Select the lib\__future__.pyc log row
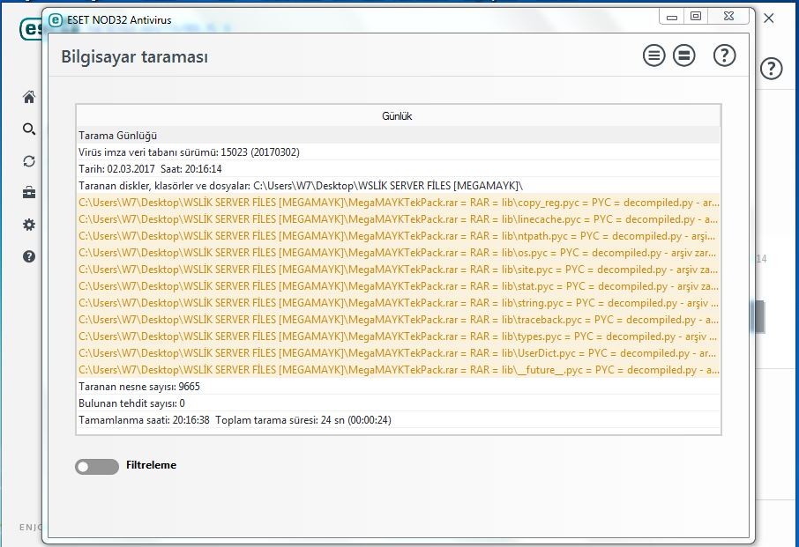The width and height of the screenshot is (799, 547). (x=399, y=370)
